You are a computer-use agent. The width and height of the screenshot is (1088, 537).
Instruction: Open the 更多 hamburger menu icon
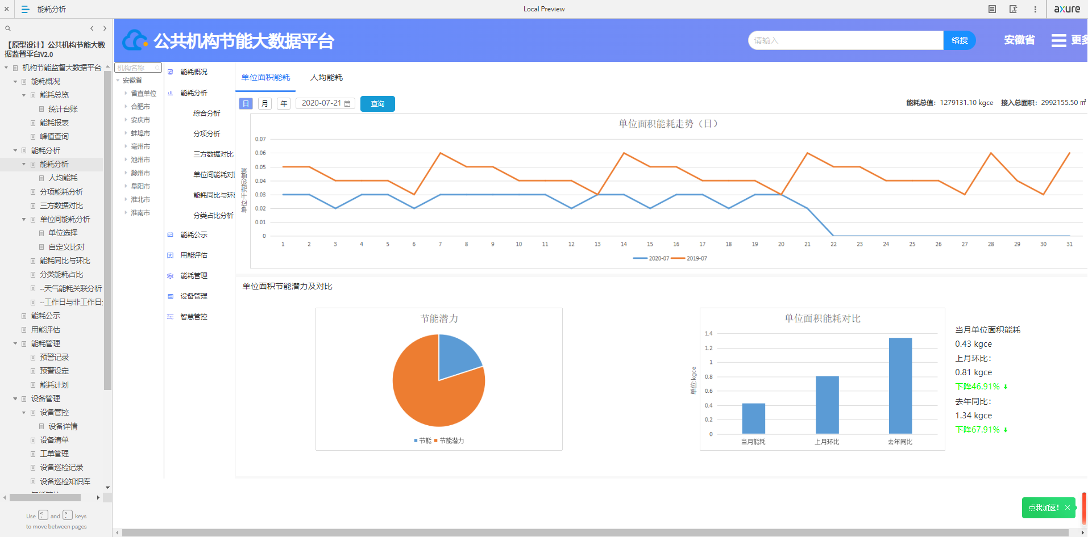[x=1058, y=40]
